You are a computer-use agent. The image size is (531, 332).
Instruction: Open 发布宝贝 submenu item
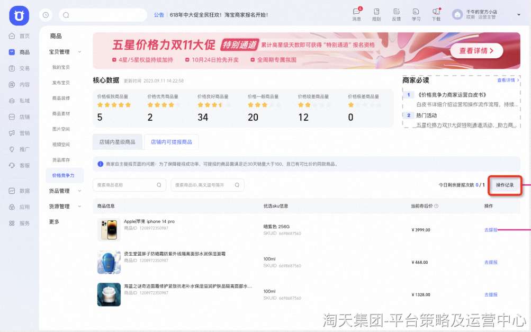[61, 83]
